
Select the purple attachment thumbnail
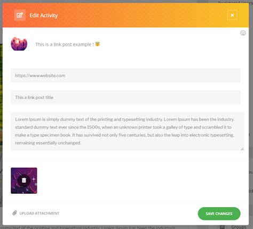coord(24,181)
